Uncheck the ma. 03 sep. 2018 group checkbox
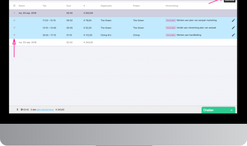Image resolution: width=247 pixels, height=146 pixels. coord(14,13)
